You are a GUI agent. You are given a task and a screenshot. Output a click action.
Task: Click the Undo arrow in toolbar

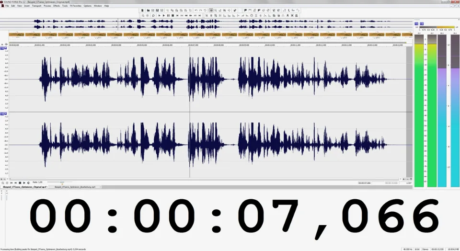point(196,10)
